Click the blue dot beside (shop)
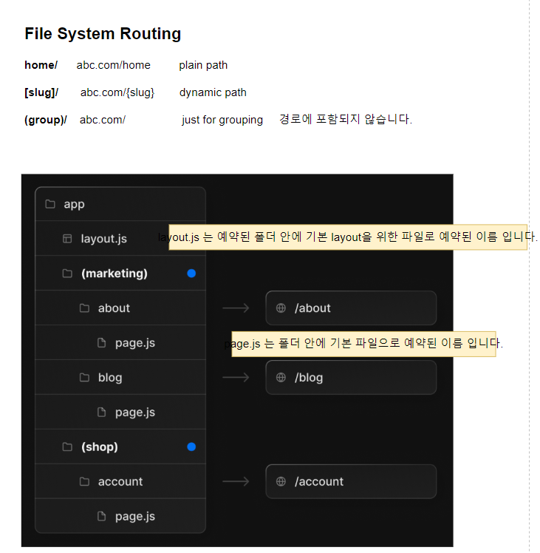540x553 pixels. pyautogui.click(x=191, y=447)
